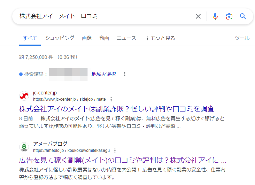Expand the もっと見る menu
The width and height of the screenshot is (255, 185).
pos(161,38)
